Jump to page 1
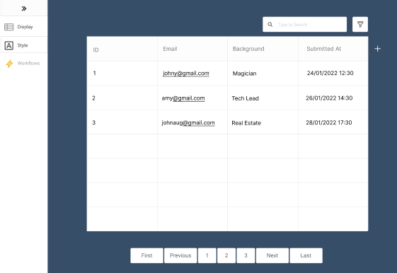Viewport: 397px width, 273px height. [207, 255]
